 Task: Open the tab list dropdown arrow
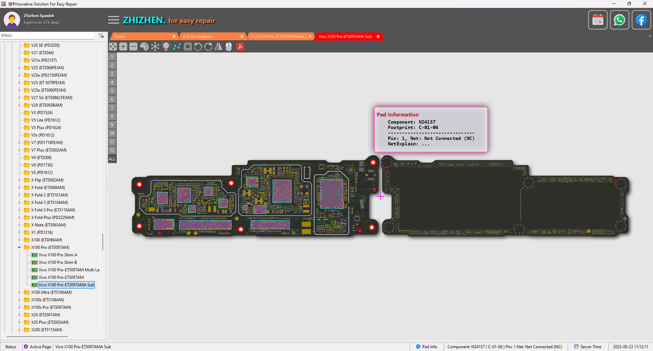pyautogui.click(x=650, y=37)
